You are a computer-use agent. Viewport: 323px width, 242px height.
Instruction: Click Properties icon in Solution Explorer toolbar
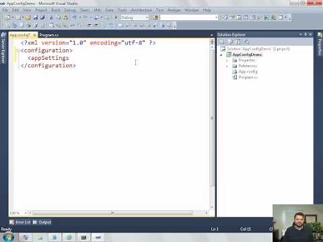point(222,42)
